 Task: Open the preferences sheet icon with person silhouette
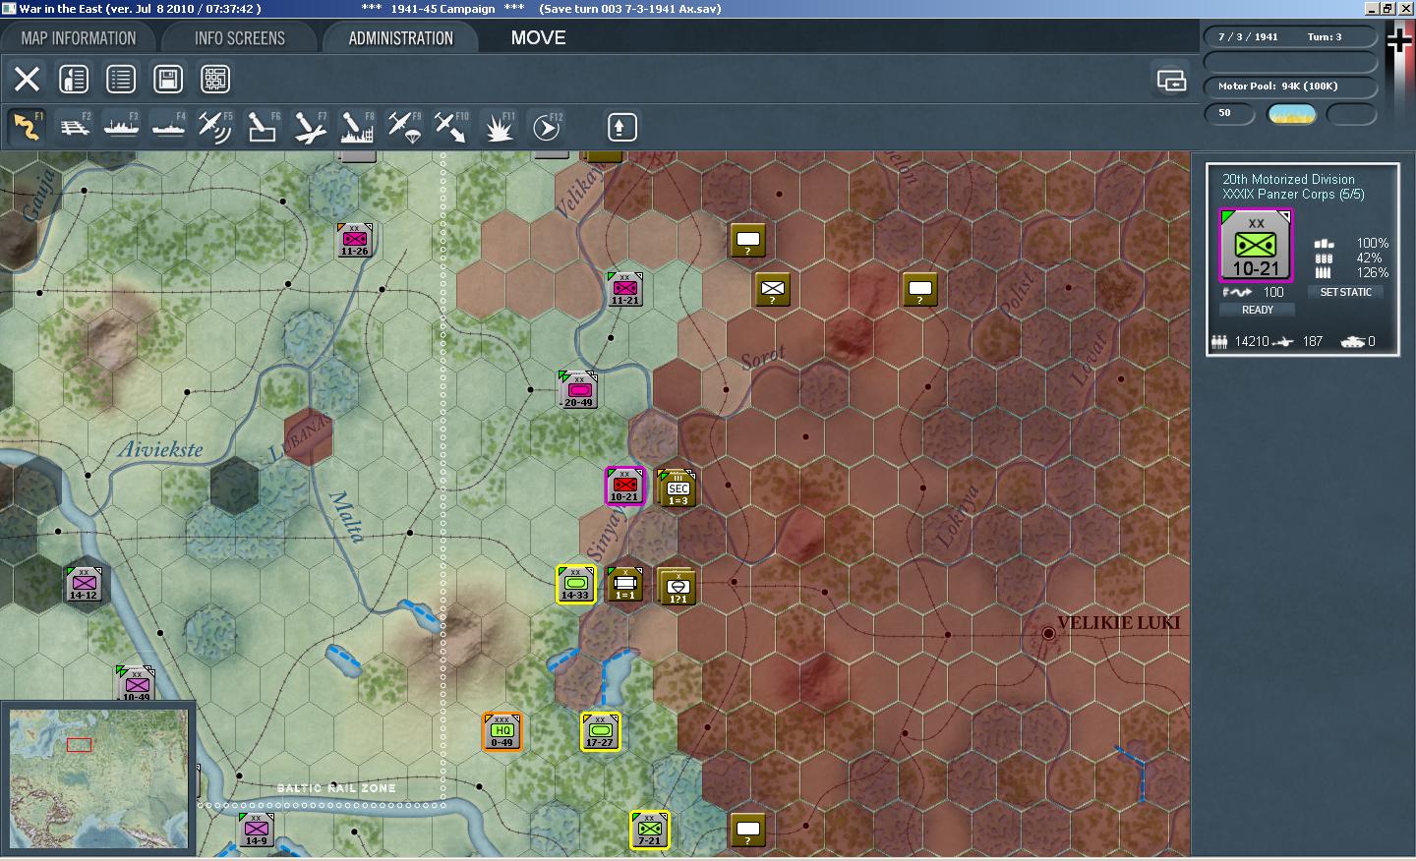(74, 79)
